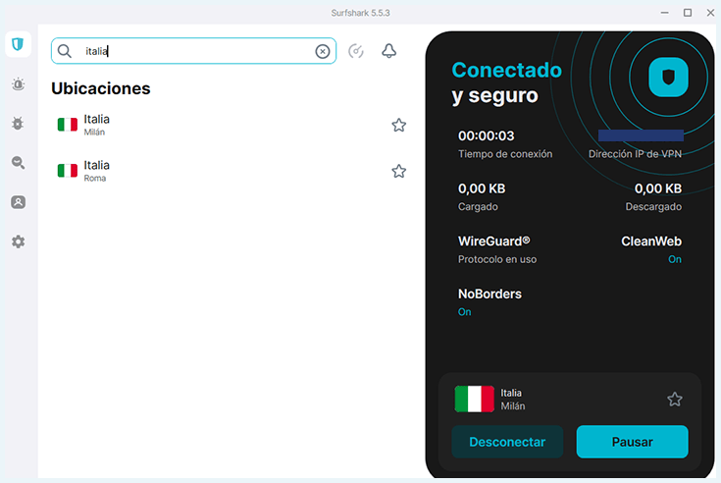721x483 pixels.
Task: Click the connection time 00:00:03
Action: click(486, 135)
